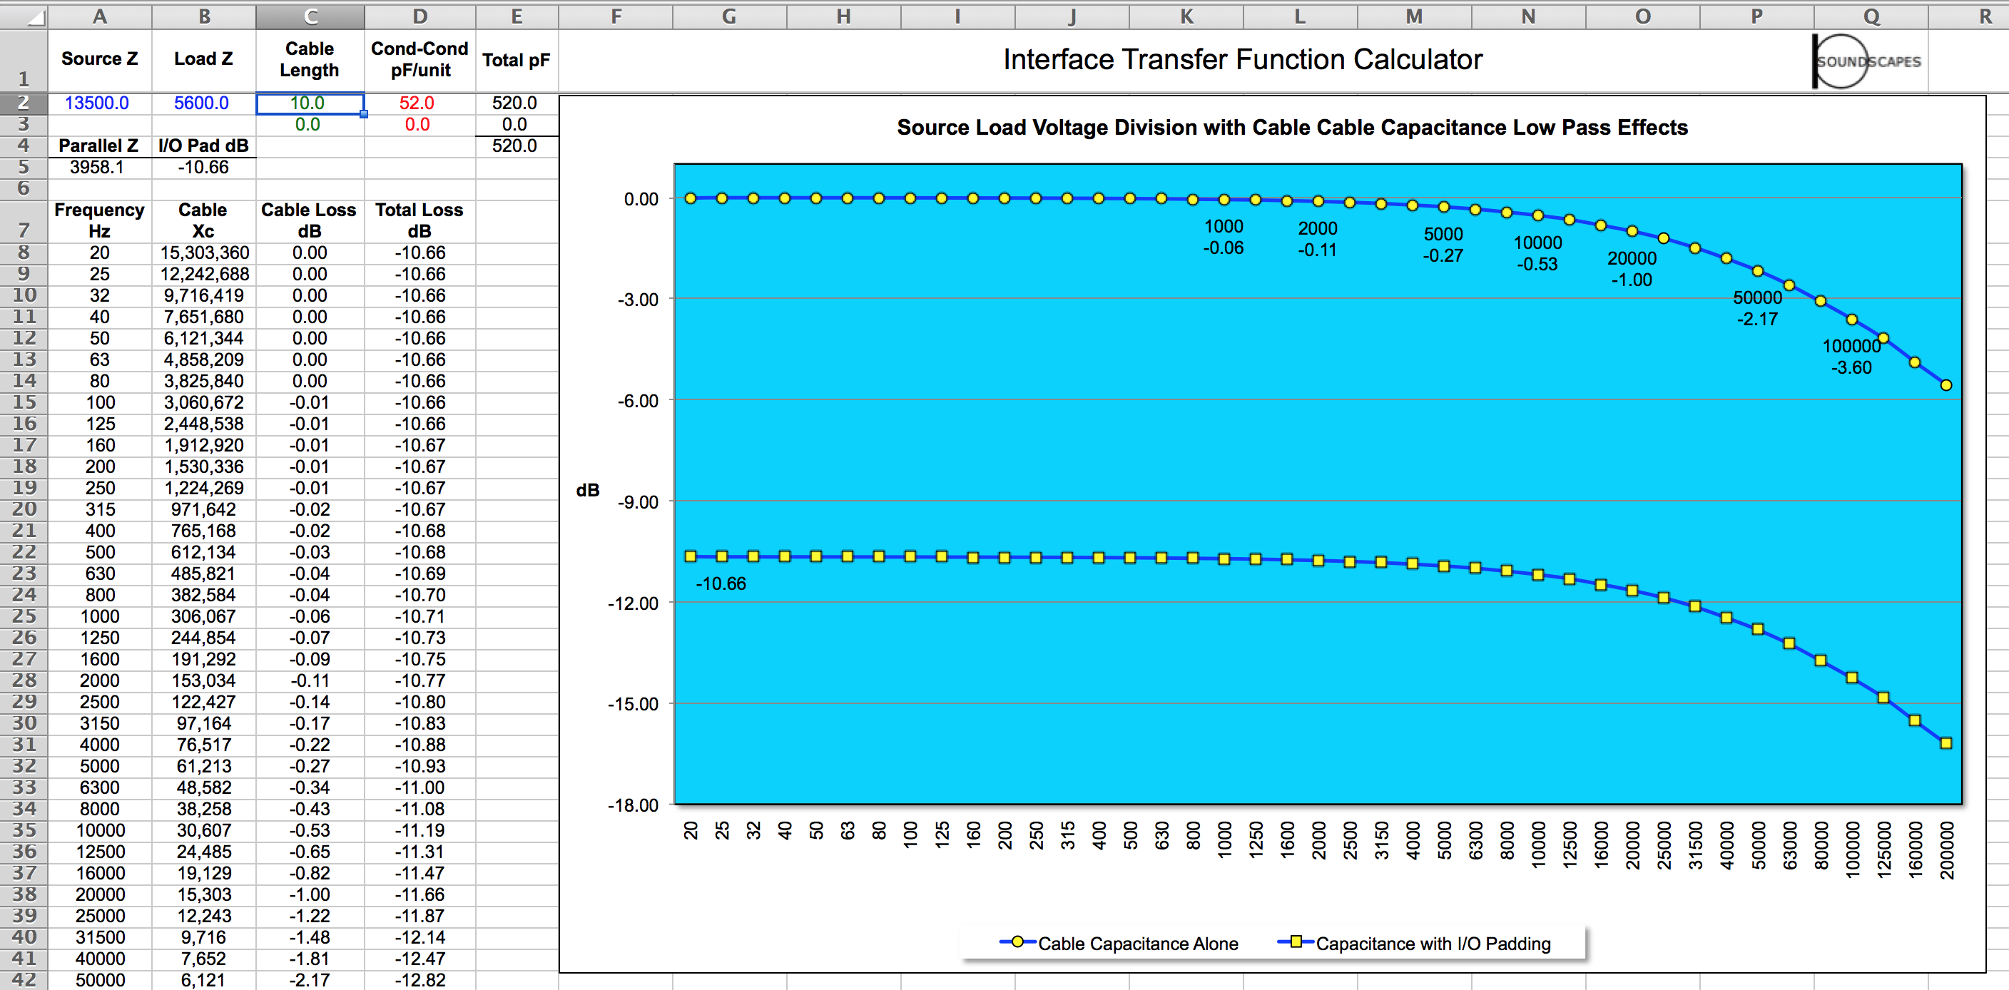Click the Interface Transfer Function Calculator title
Screen dimensions: 2009x990
click(x=1242, y=60)
